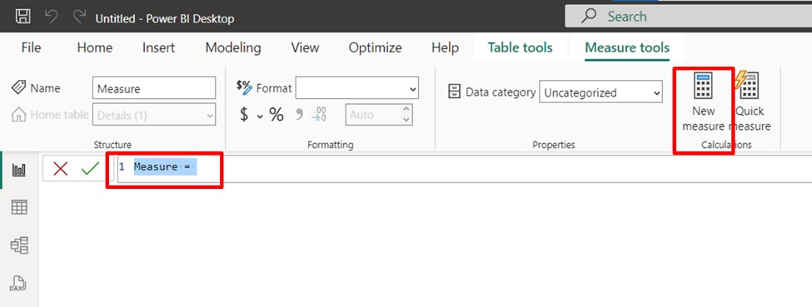
Task: Click the Name field containing Measure
Action: 154,88
